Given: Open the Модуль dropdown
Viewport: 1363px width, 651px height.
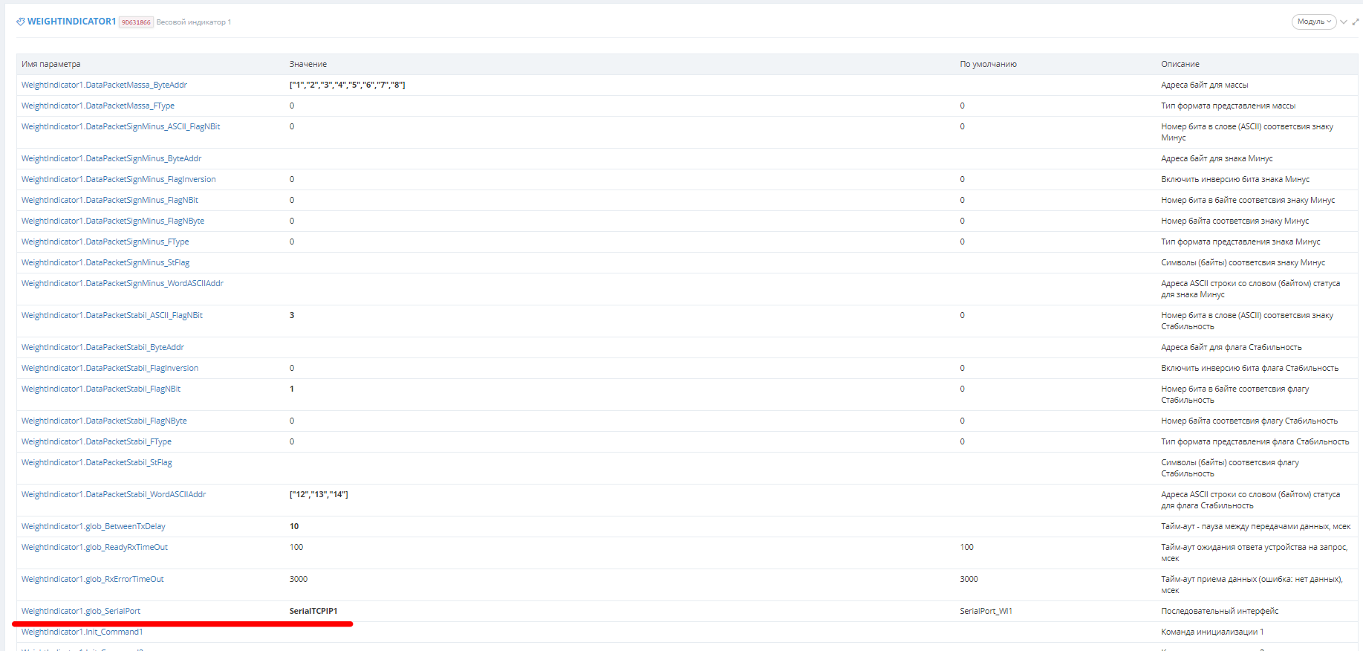Looking at the screenshot, I should (1313, 22).
